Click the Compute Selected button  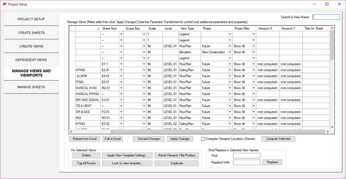[x=278, y=139]
